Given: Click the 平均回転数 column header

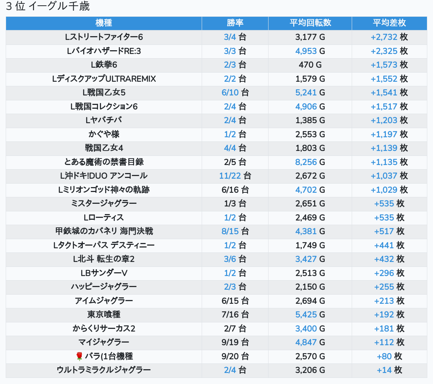Looking at the screenshot, I should (310, 23).
